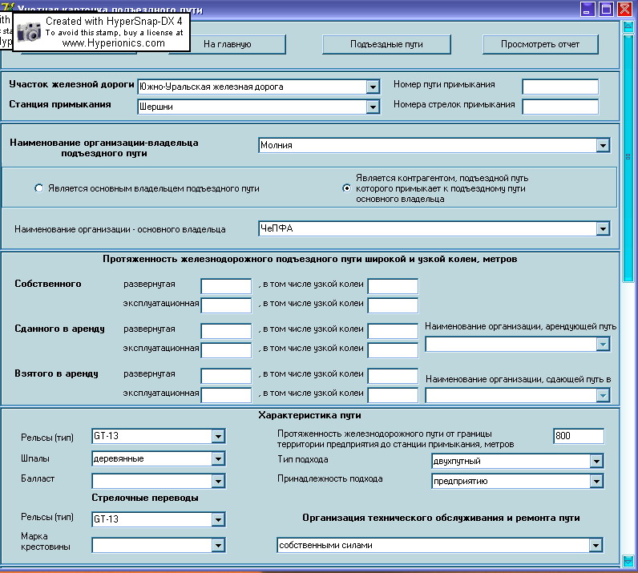638x573 pixels.
Task: Click the application icon in the title bar
Action: point(6,9)
